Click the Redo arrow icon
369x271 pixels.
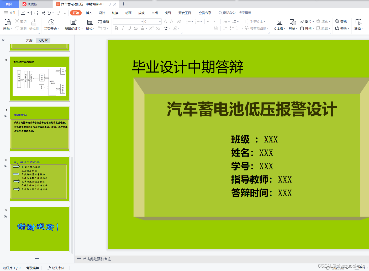58,13
